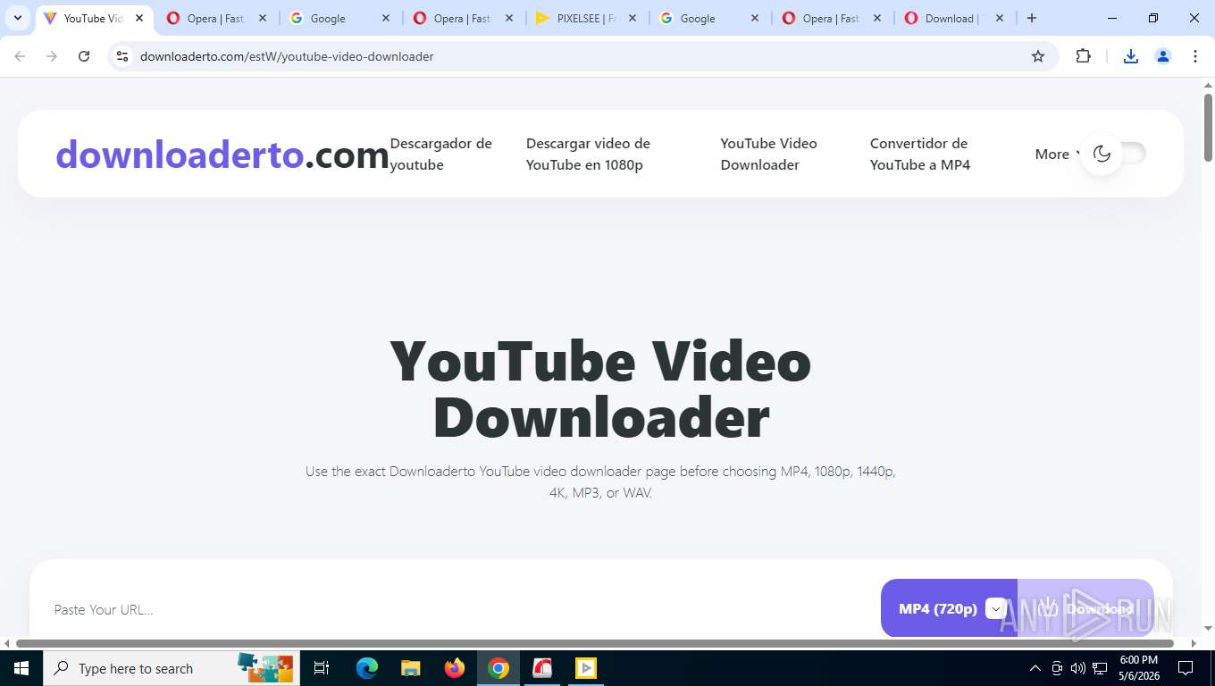
Task: Open the notification center icon
Action: 1186,668
